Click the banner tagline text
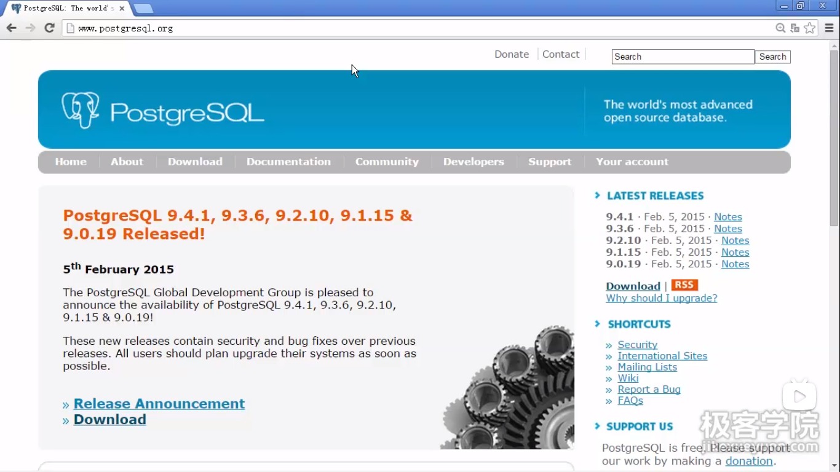Screen dimensions: 840x472 click(678, 111)
